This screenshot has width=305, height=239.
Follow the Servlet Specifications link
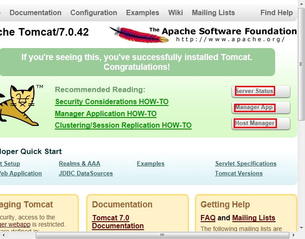[x=246, y=163]
